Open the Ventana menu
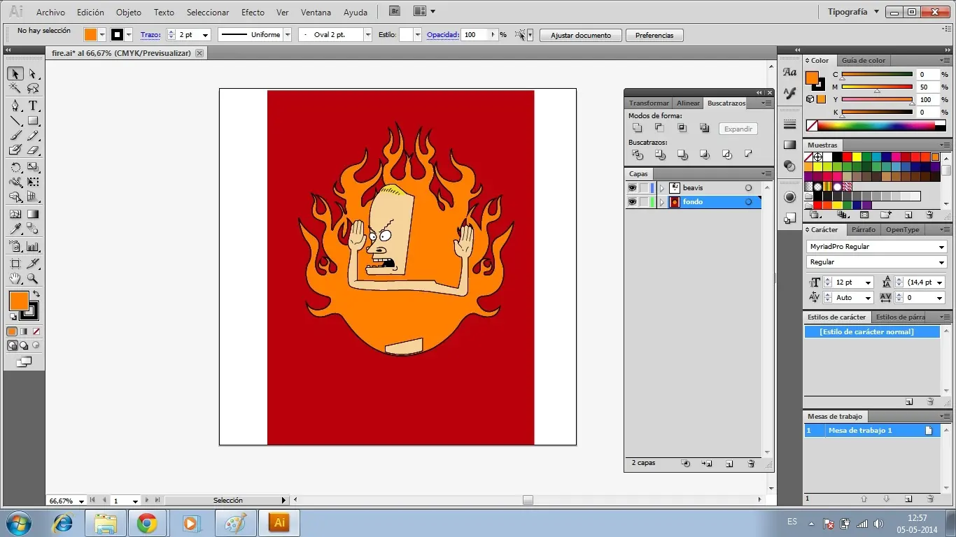 (316, 13)
